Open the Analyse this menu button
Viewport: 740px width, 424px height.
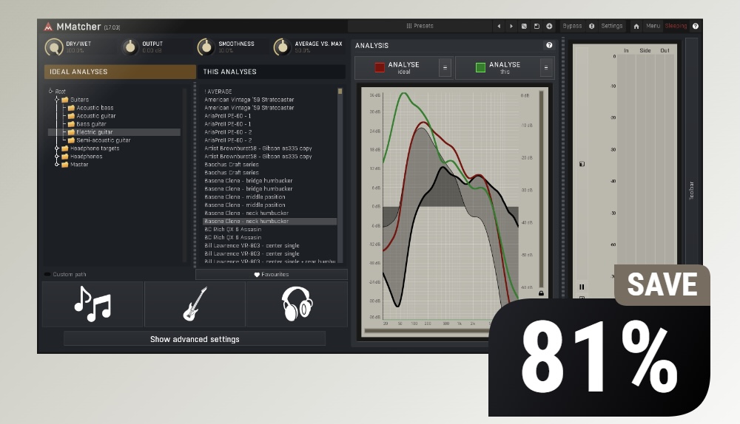click(546, 68)
